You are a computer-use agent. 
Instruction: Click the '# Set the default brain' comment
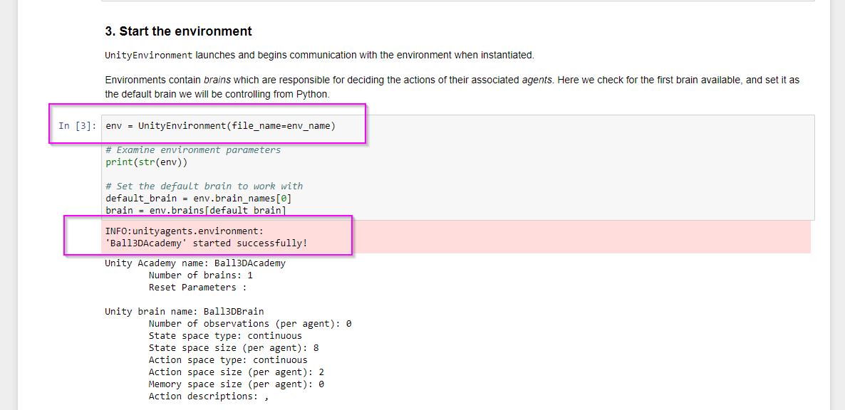[x=204, y=186]
